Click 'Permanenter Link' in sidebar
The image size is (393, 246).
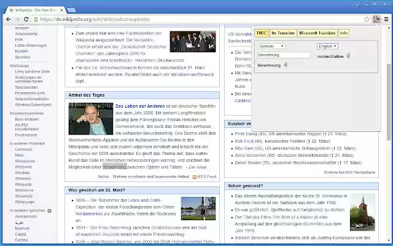[x=30, y=93]
